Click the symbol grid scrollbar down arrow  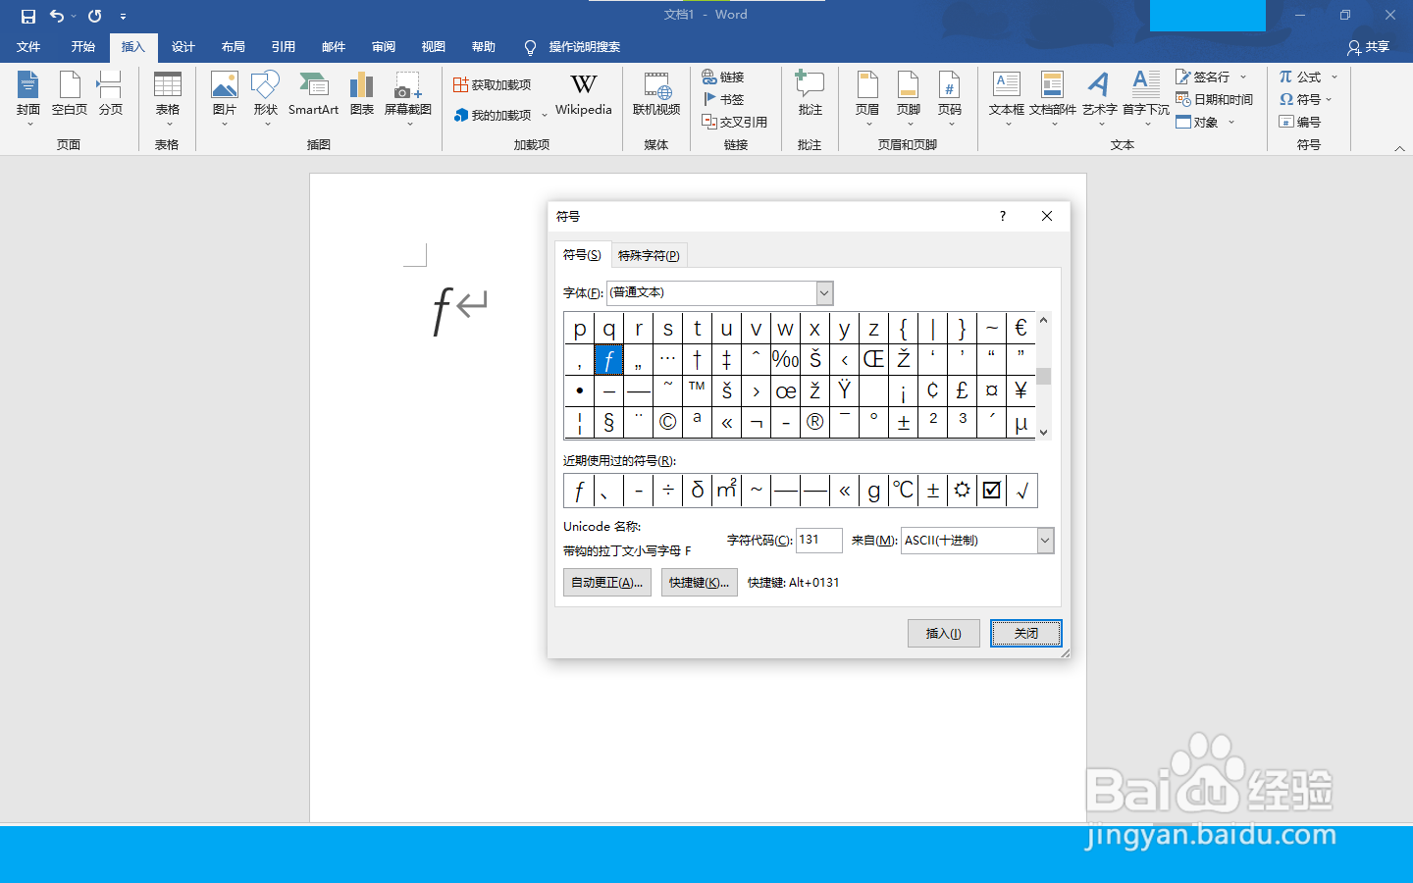point(1043,432)
